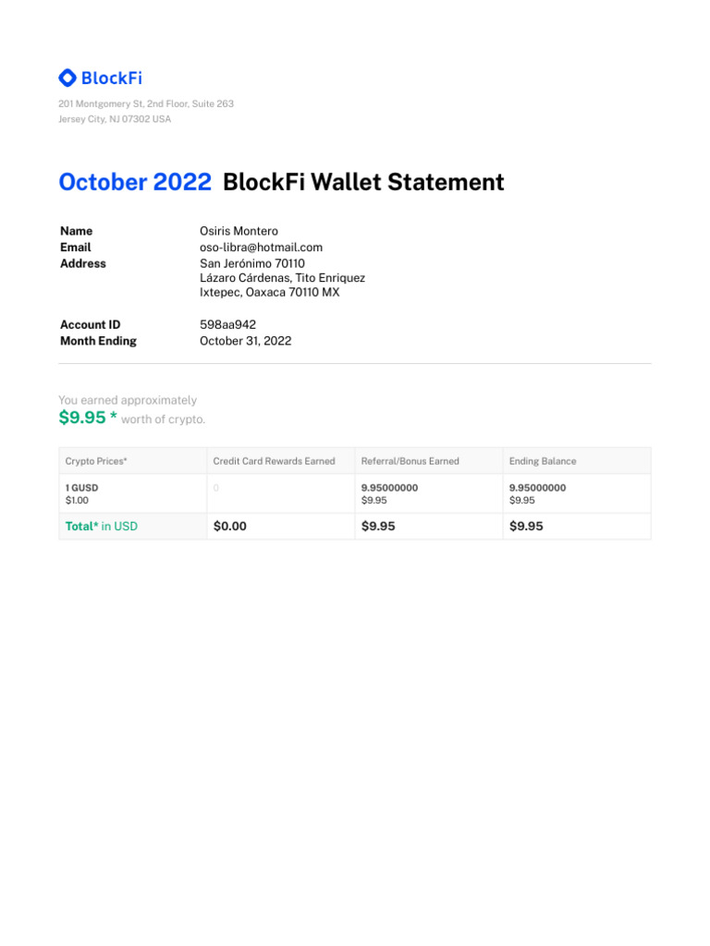Click the name Osiris Montero
The image size is (710, 946).
pos(239,231)
